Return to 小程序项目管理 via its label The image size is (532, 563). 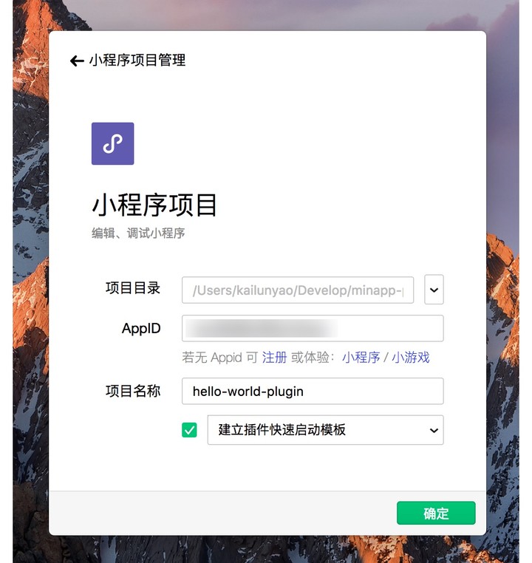click(137, 60)
